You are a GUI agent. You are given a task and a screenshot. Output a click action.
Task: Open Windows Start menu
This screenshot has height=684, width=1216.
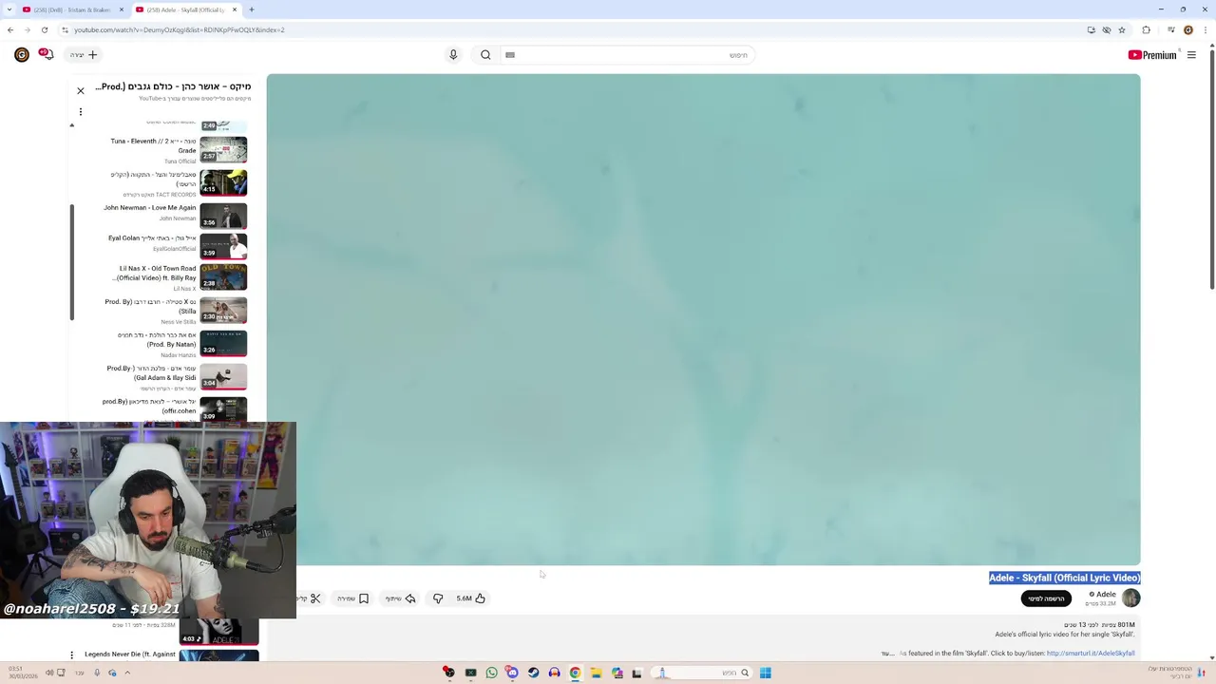click(x=765, y=673)
